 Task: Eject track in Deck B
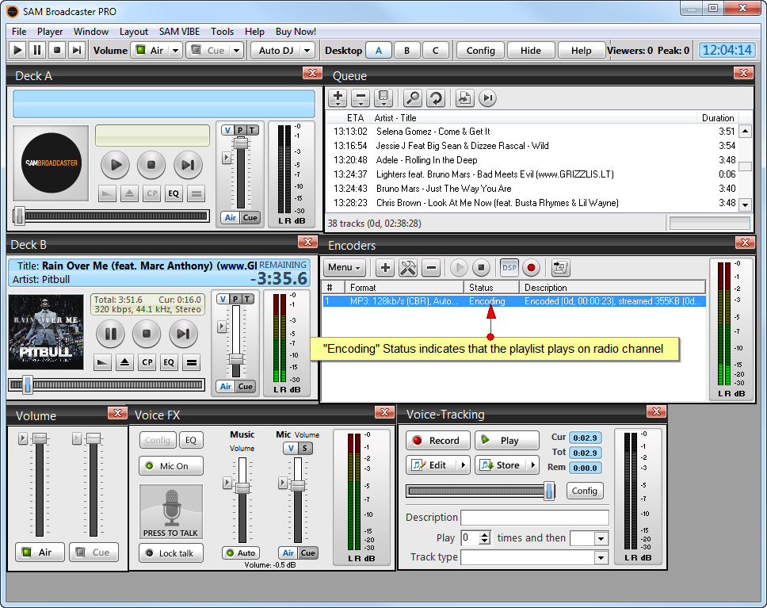pyautogui.click(x=124, y=362)
